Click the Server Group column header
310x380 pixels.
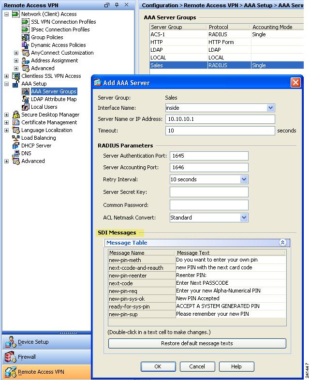coord(178,27)
